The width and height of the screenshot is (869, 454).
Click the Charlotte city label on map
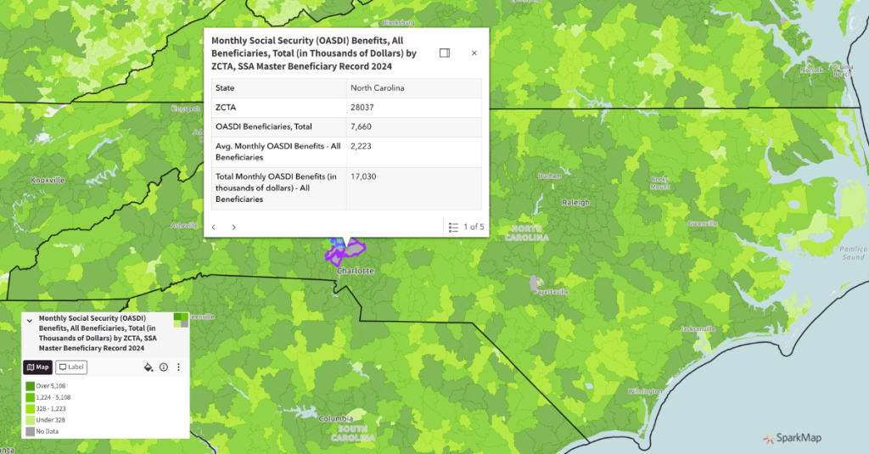(356, 271)
